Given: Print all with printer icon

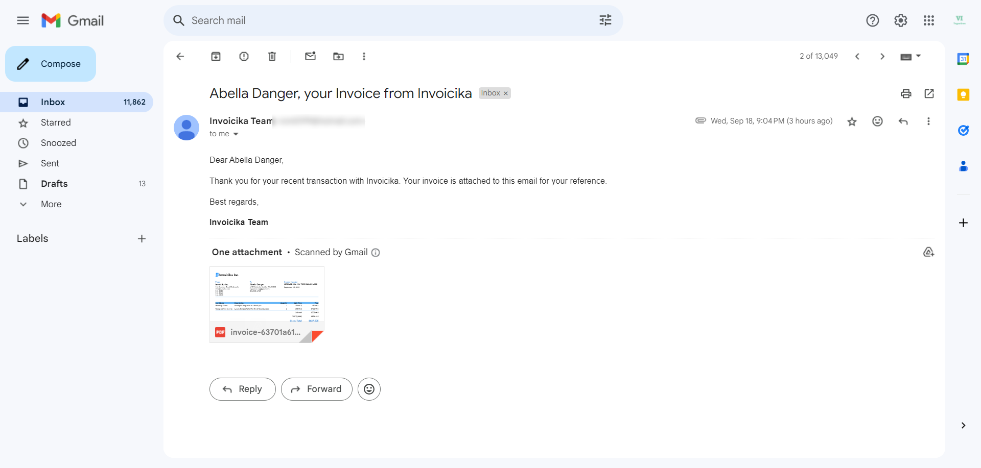Looking at the screenshot, I should click(x=906, y=93).
